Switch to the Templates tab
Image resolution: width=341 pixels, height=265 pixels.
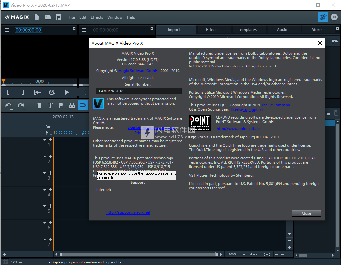coord(247,30)
